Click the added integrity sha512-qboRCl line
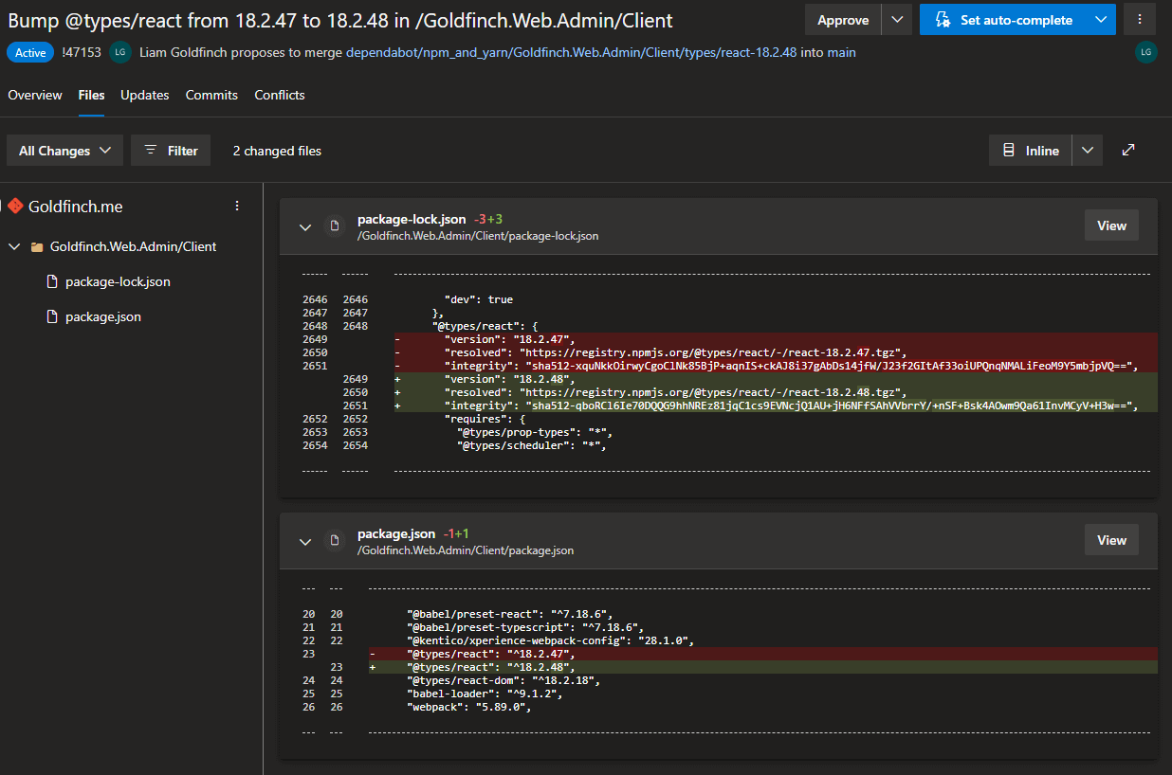Screen dimensions: 1172x775 click(x=776, y=406)
